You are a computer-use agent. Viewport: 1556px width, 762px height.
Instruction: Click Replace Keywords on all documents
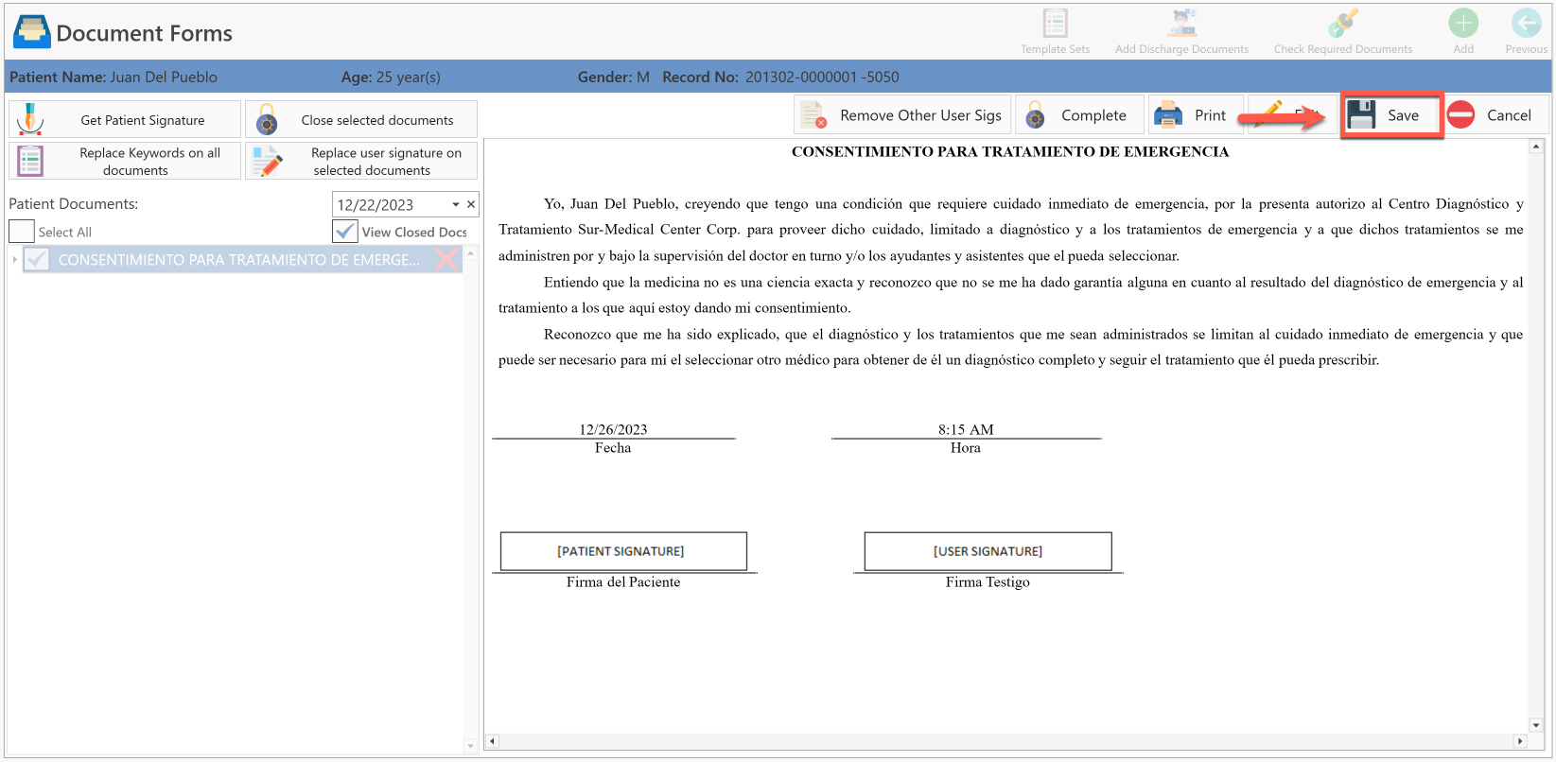click(125, 161)
